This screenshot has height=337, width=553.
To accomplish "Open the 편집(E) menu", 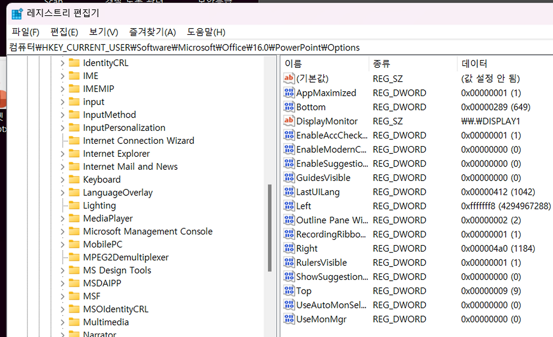I will click(64, 32).
